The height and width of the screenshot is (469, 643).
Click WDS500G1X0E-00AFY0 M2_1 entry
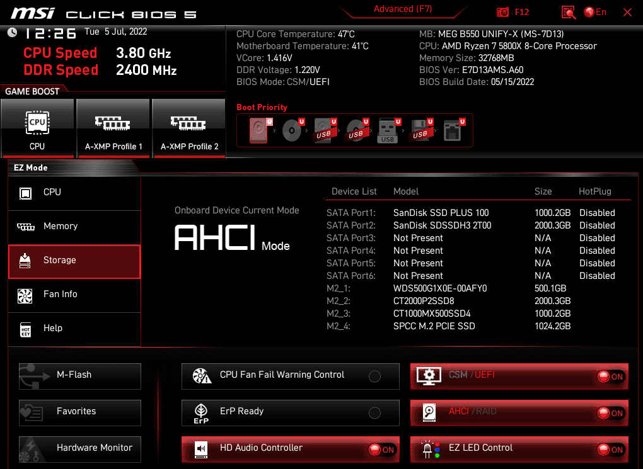(x=440, y=288)
